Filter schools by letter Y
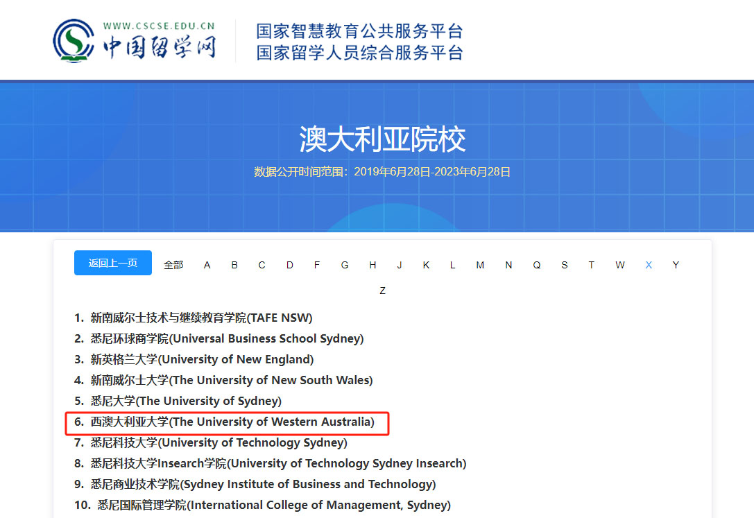 point(676,265)
